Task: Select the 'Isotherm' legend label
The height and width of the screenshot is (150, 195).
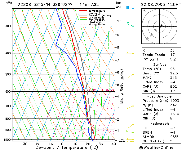Action: (95, 22)
